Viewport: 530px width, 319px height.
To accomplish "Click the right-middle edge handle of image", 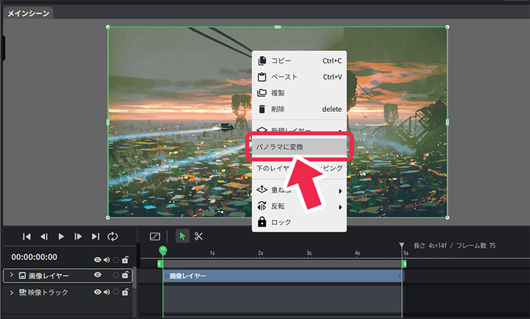I will click(x=447, y=122).
